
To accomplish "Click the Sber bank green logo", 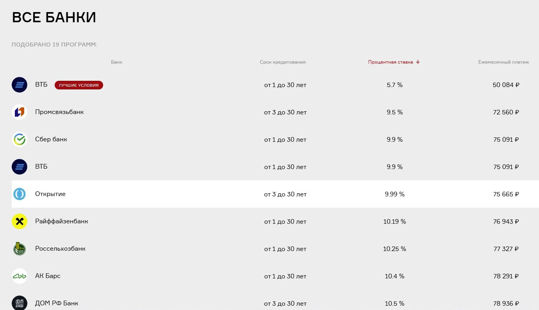I will [20, 139].
